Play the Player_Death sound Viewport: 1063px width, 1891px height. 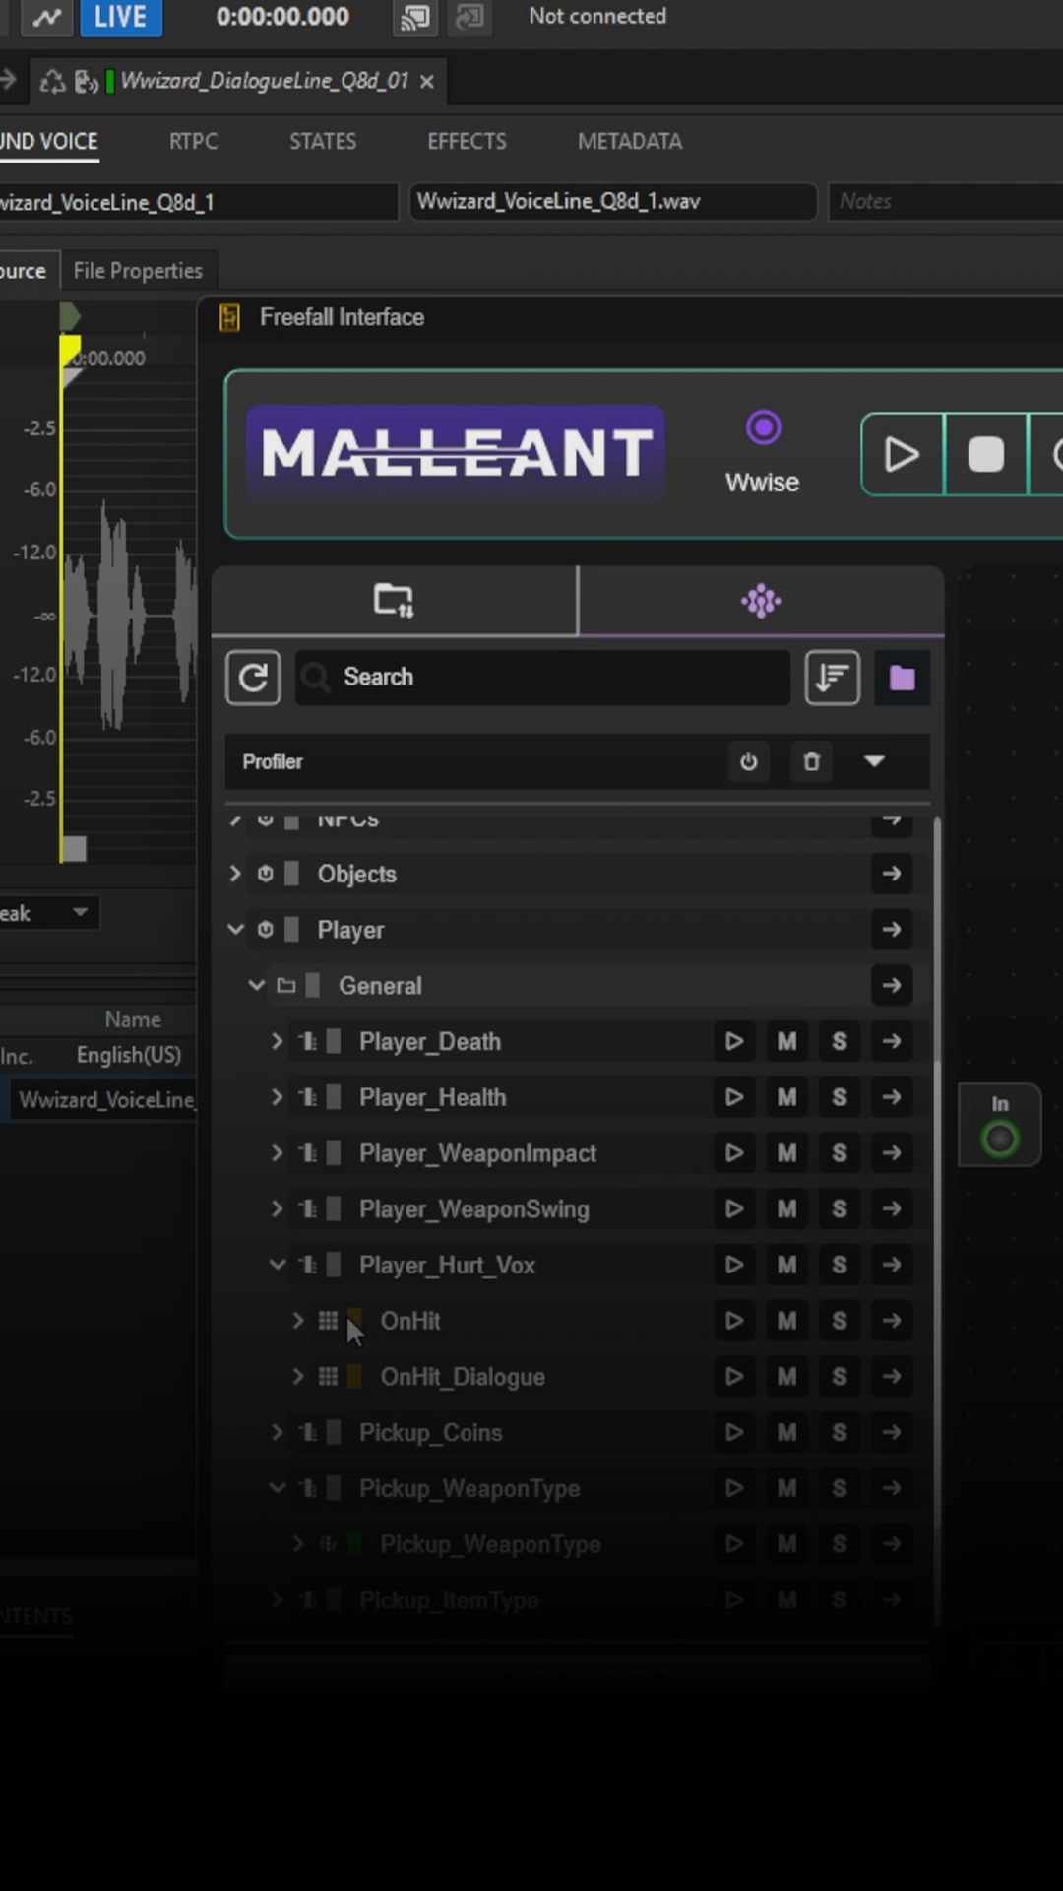coord(734,1041)
